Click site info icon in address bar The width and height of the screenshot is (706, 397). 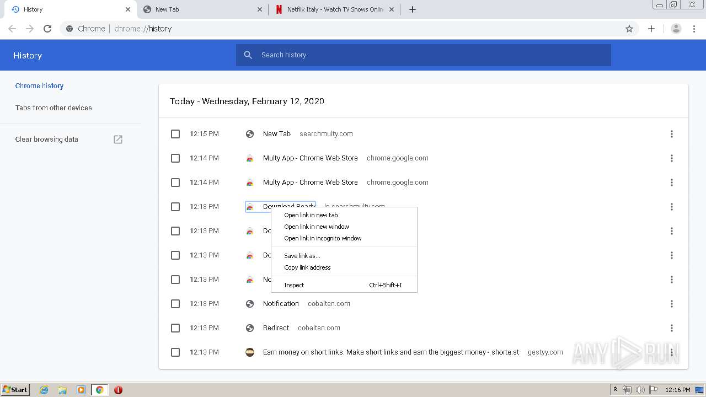coord(69,29)
